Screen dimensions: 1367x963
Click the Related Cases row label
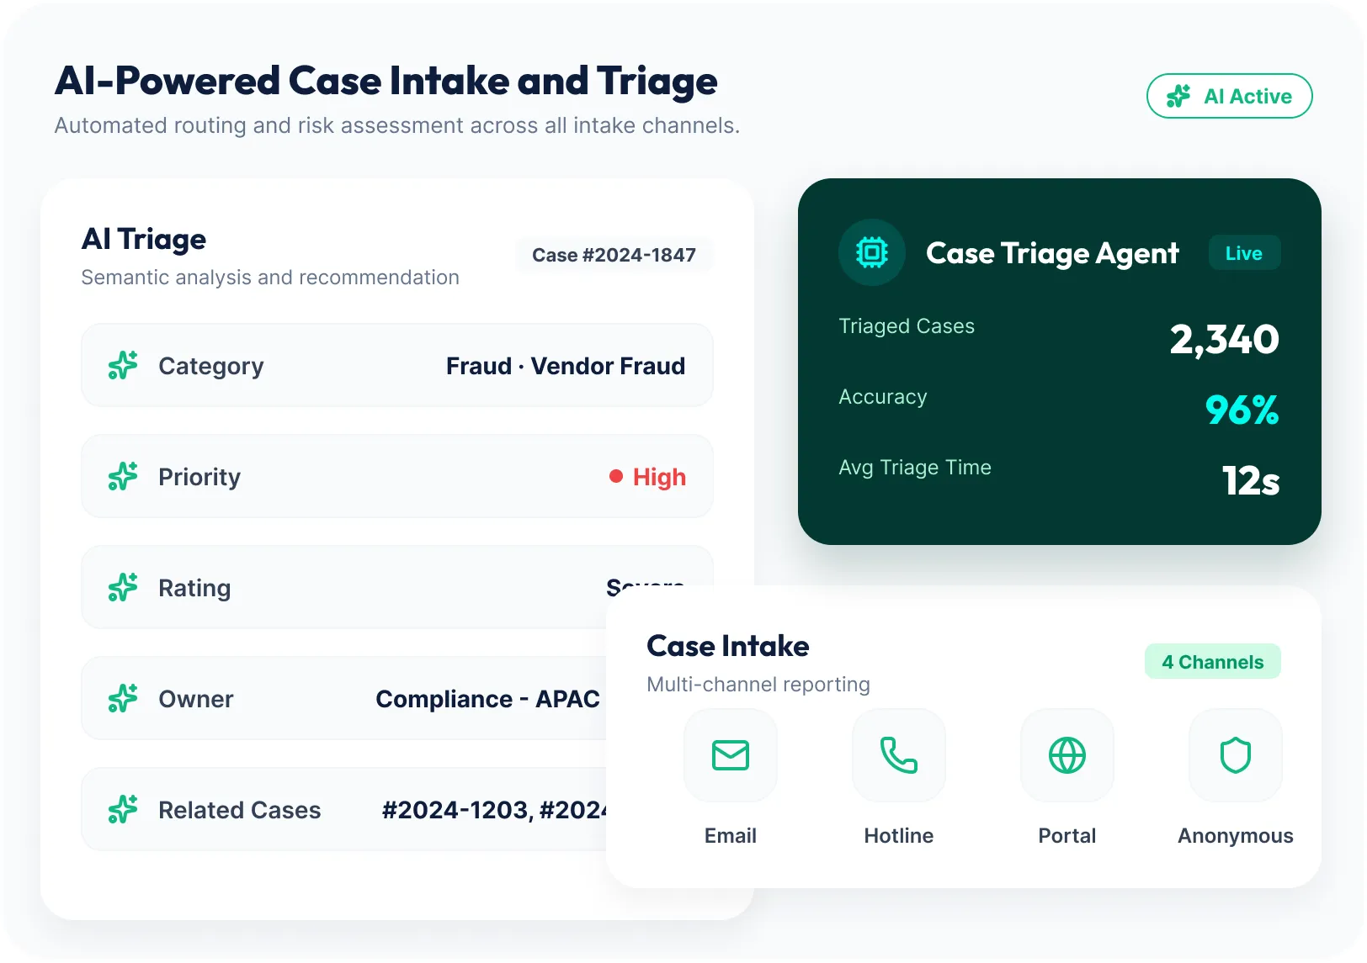point(240,810)
